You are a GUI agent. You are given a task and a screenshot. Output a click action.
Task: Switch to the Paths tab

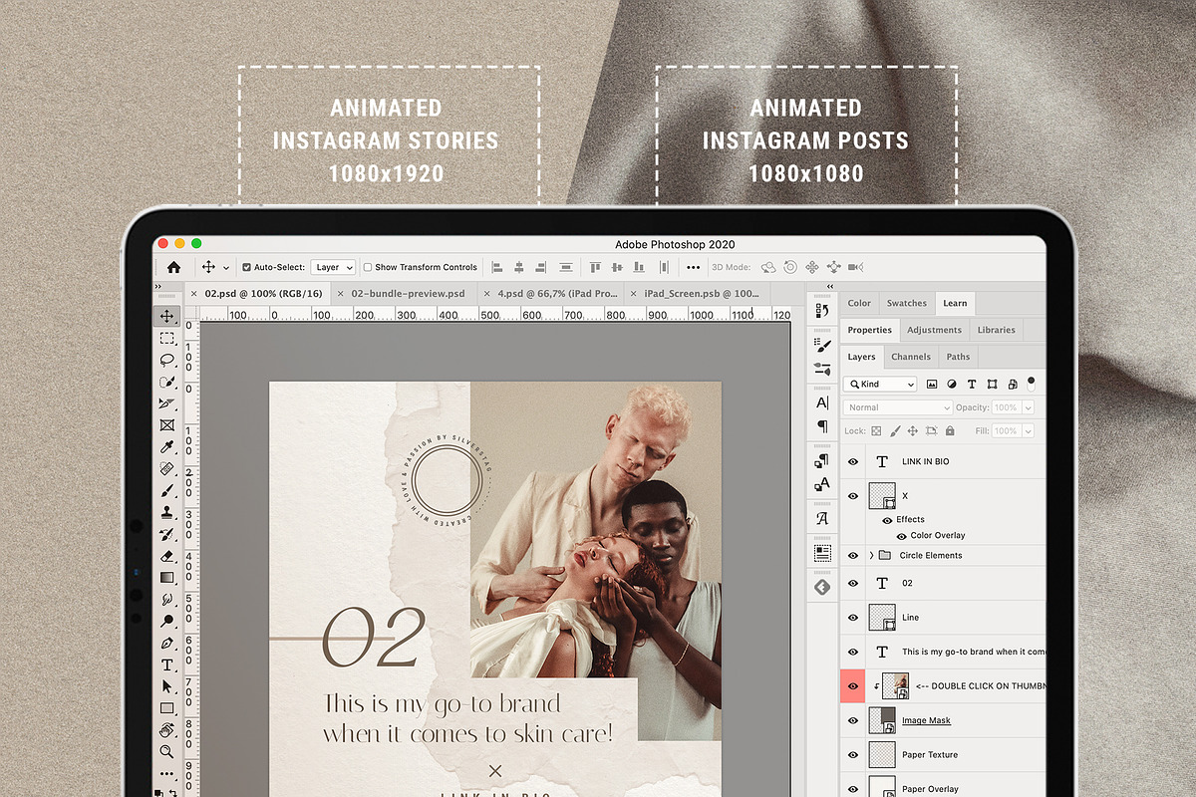[x=958, y=357]
